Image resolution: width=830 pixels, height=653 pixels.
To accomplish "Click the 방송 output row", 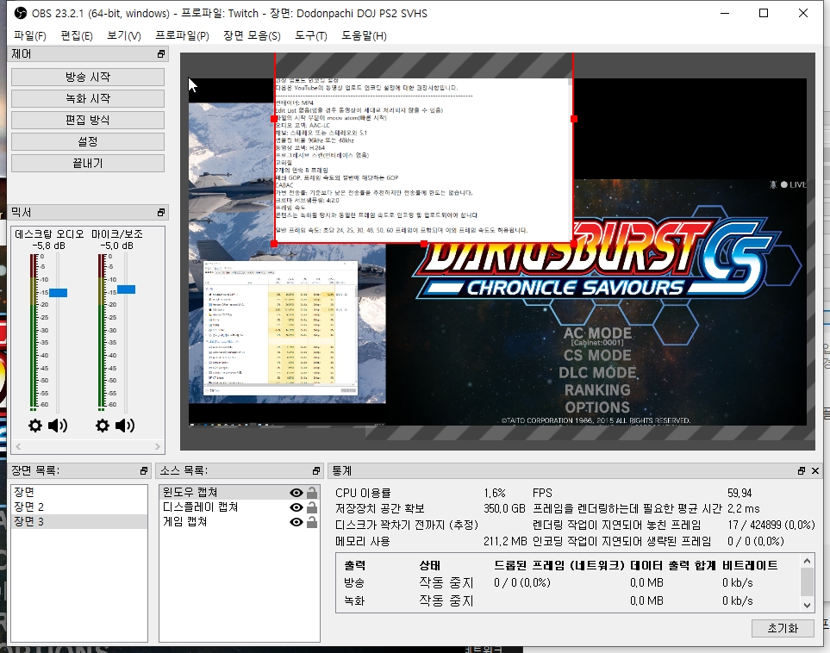I will click(x=569, y=582).
